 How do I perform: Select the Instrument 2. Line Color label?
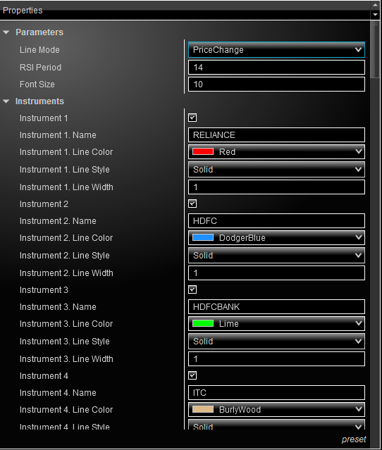click(66, 238)
